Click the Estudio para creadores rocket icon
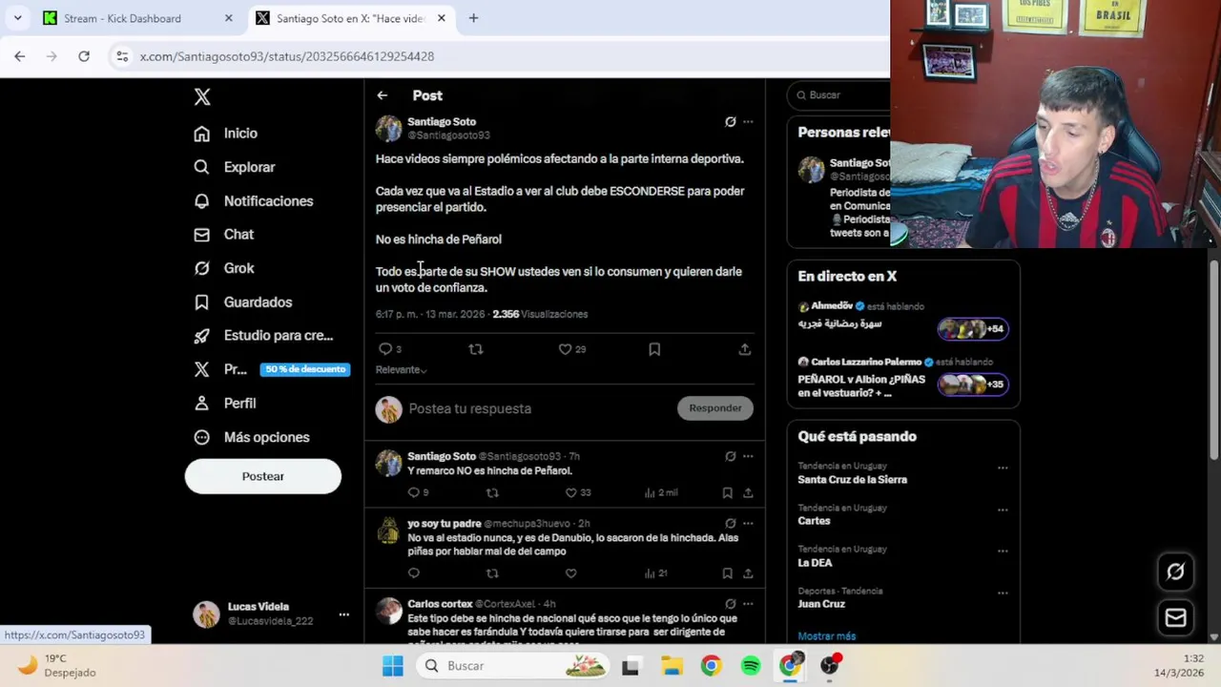1221x687 pixels. (x=201, y=336)
